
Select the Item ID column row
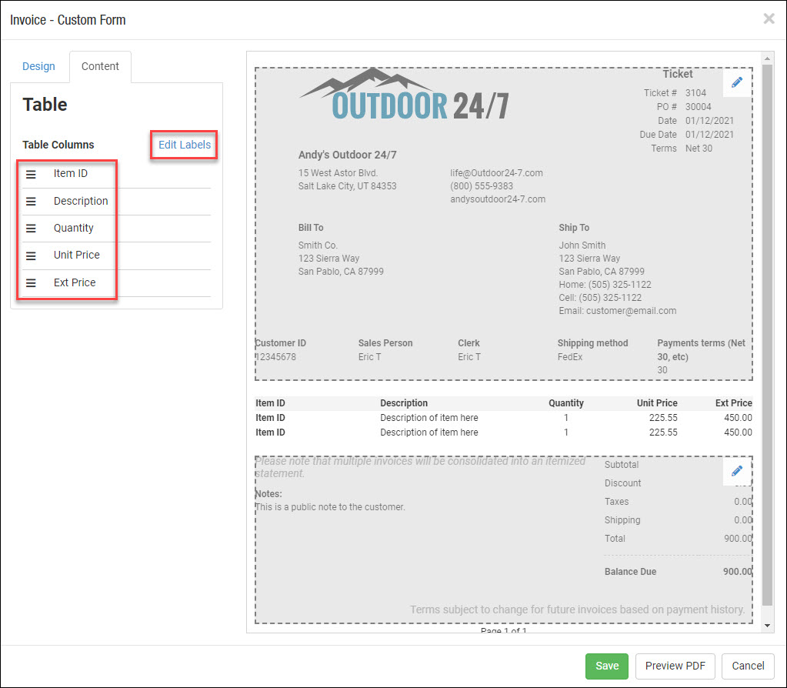point(116,174)
